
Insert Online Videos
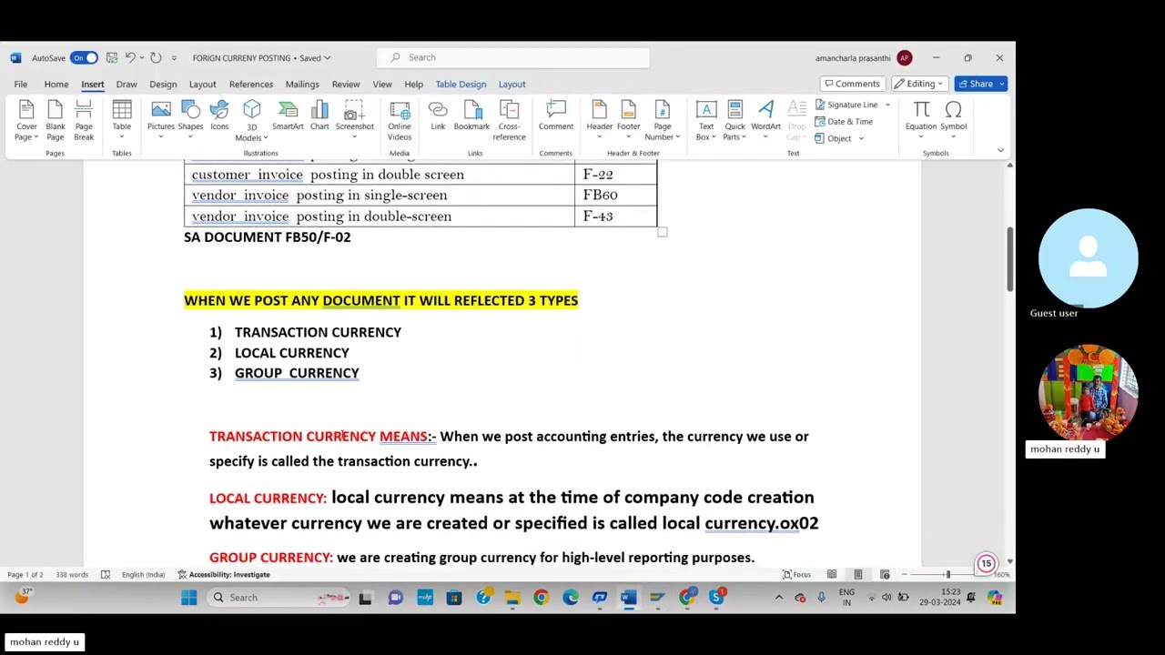(400, 120)
